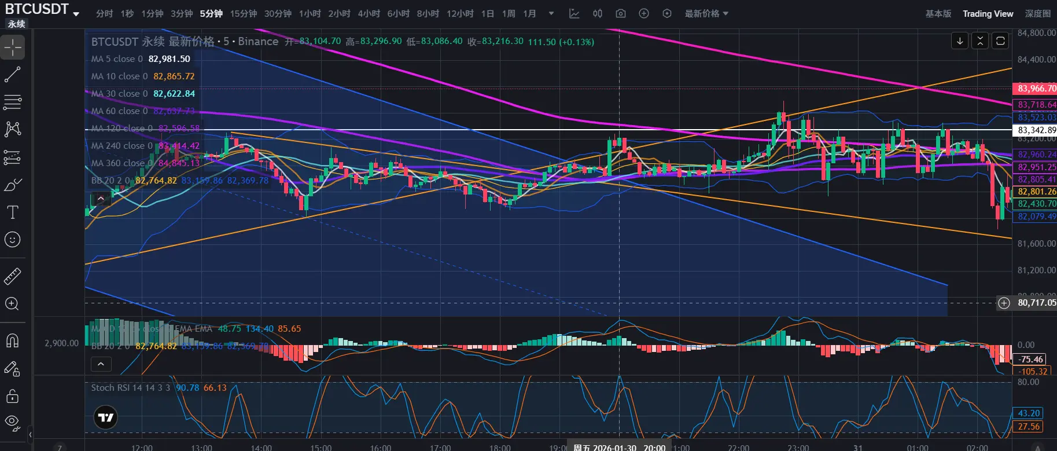This screenshot has height=451, width=1057.
Task: Switch to the 30分钟 interval
Action: click(x=278, y=13)
